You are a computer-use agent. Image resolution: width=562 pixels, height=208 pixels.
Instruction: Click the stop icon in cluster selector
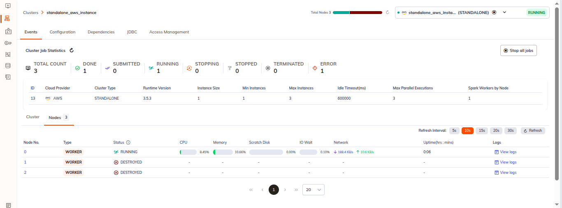tap(494, 12)
